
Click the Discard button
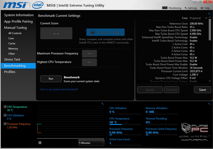(x=171, y=90)
